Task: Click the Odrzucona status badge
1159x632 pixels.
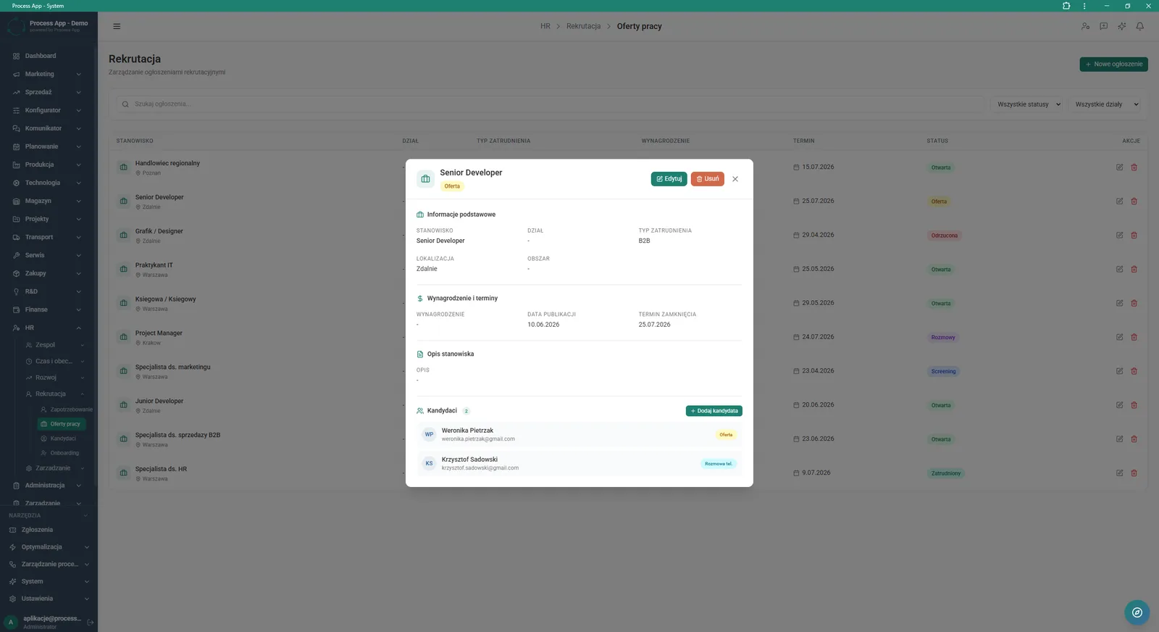Action: [x=945, y=236]
